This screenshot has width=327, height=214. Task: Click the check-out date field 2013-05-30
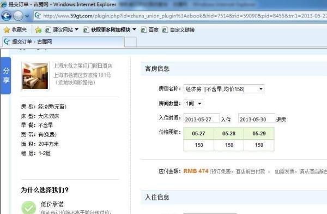click(257, 119)
